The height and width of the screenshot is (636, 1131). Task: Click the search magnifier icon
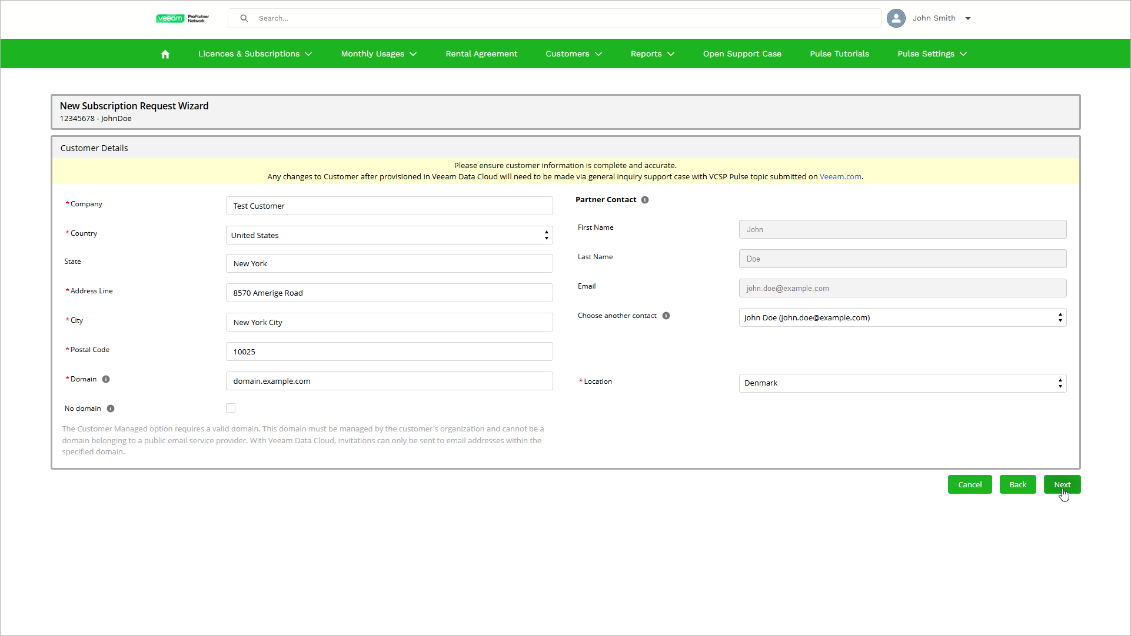244,18
